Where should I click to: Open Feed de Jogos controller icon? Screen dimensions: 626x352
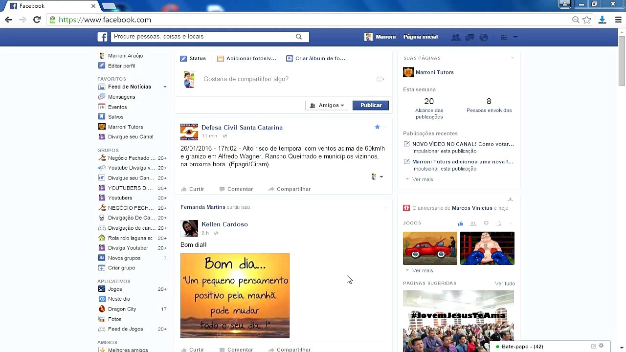click(x=102, y=329)
